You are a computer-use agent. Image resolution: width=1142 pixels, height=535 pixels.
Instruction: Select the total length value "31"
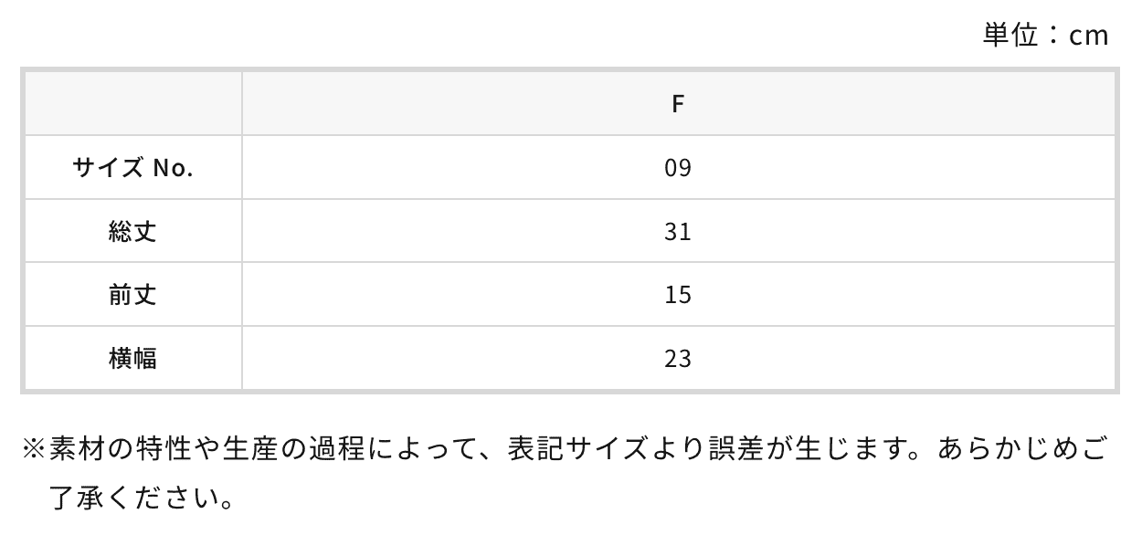point(678,231)
